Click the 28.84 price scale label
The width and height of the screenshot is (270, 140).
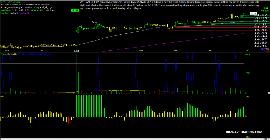[x=261, y=18]
